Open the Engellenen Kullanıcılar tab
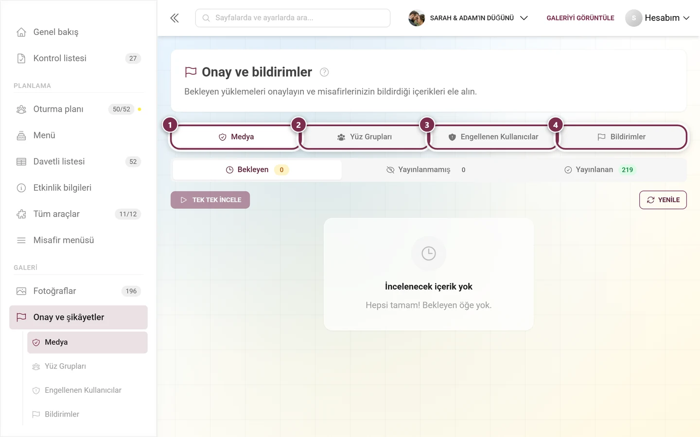This screenshot has width=700, height=437. [x=493, y=137]
